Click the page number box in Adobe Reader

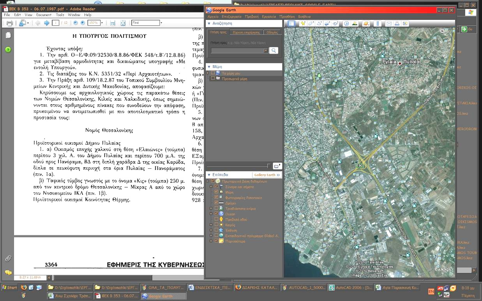point(55,23)
